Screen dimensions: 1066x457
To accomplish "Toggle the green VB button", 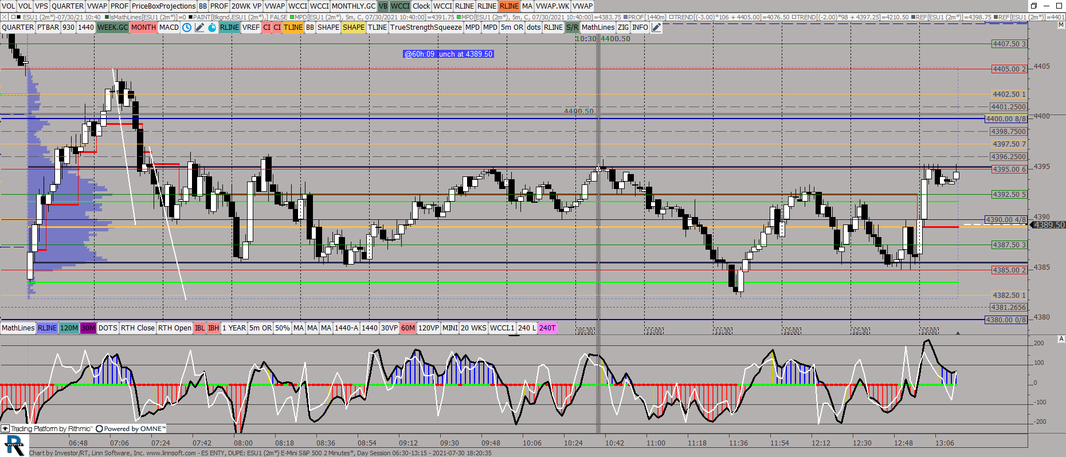I will [383, 6].
